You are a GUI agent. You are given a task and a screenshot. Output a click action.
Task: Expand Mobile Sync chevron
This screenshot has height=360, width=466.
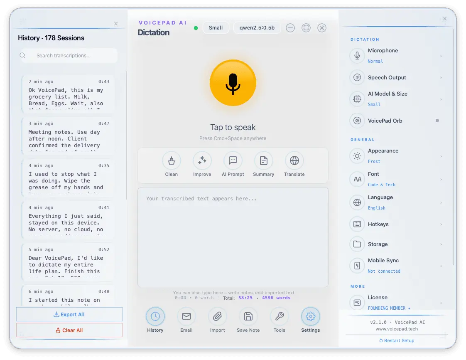point(441,266)
